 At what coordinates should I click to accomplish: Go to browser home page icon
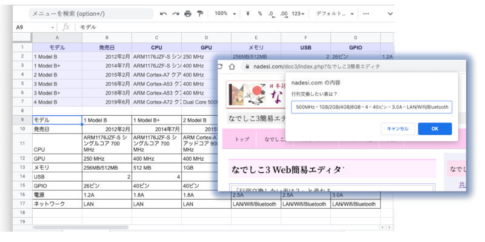coord(232,67)
